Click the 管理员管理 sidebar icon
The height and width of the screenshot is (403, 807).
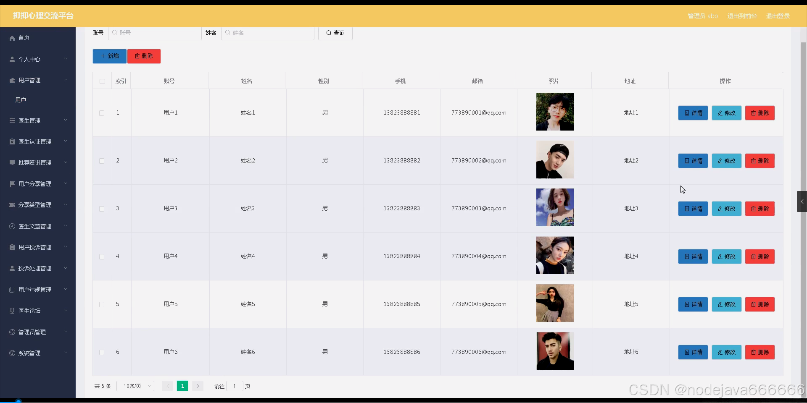(x=12, y=332)
